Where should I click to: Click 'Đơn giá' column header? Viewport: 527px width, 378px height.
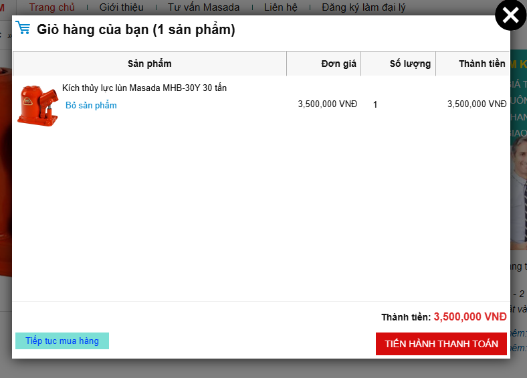point(324,64)
